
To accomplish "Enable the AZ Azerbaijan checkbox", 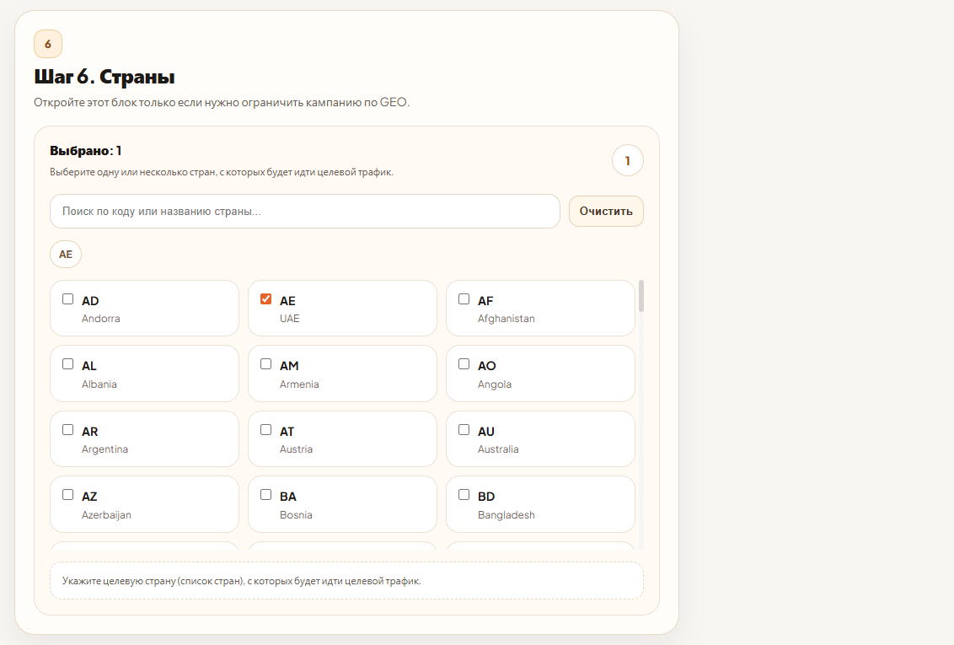I will tap(68, 495).
